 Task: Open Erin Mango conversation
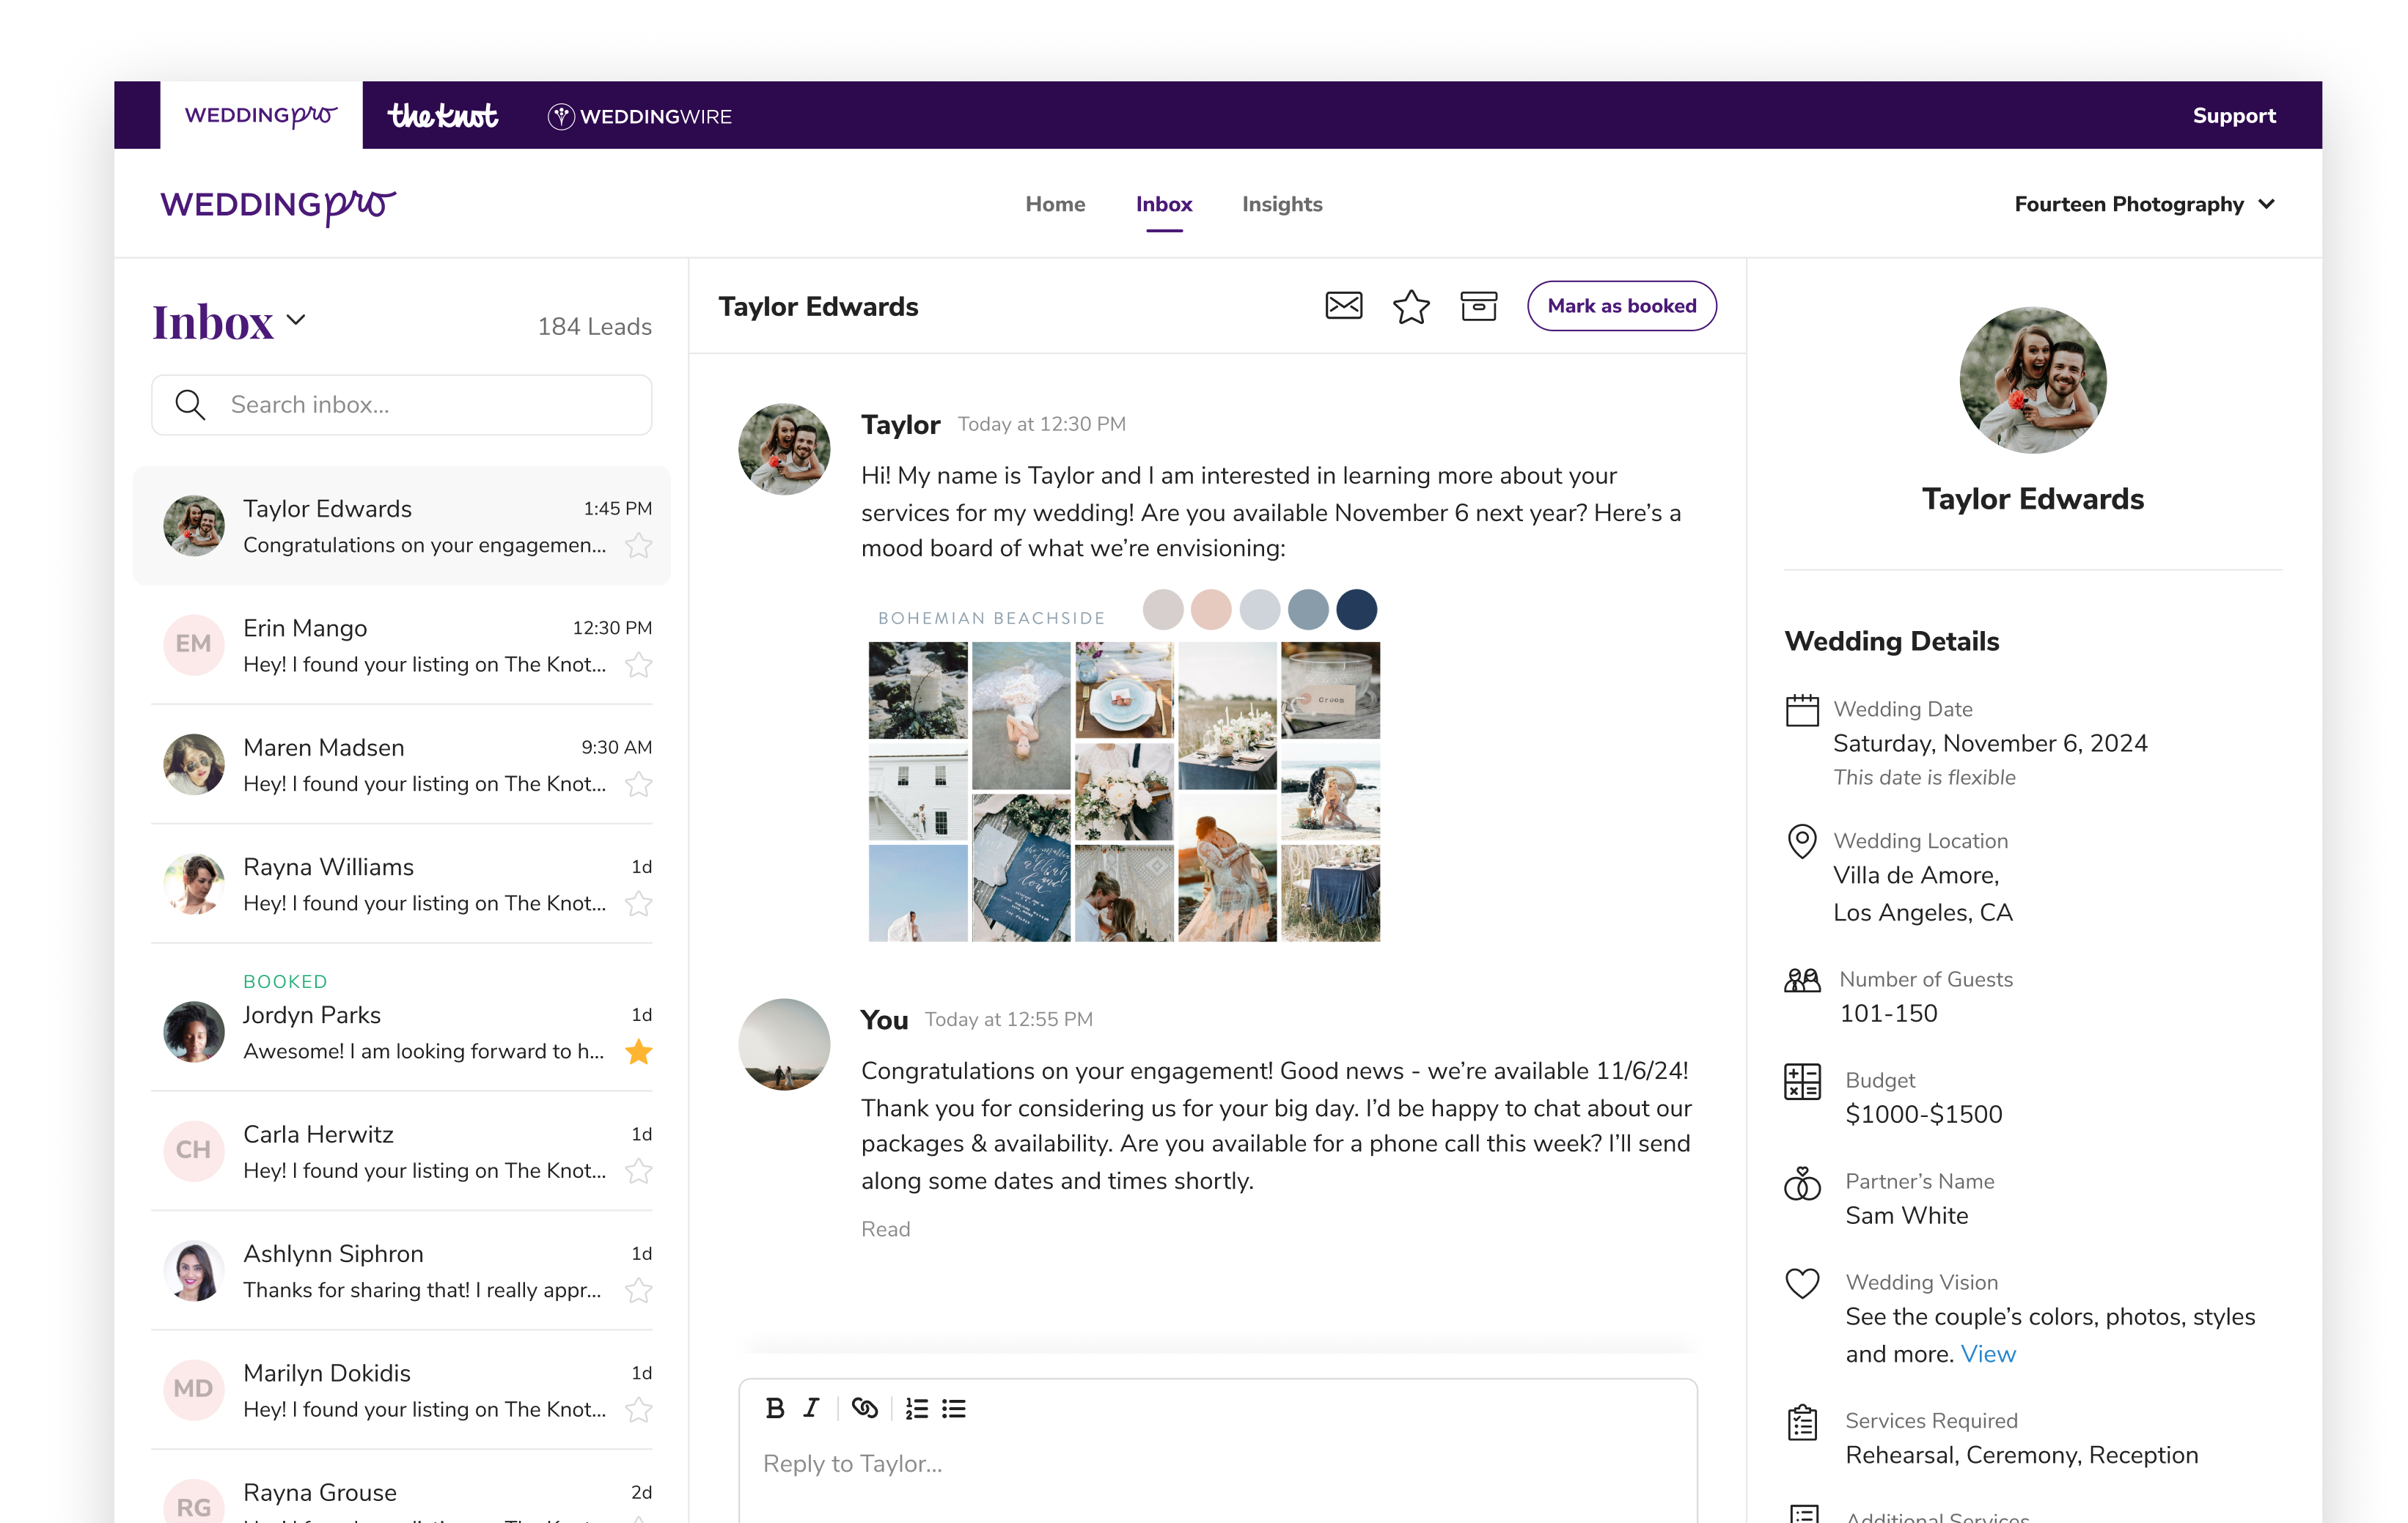click(x=401, y=646)
